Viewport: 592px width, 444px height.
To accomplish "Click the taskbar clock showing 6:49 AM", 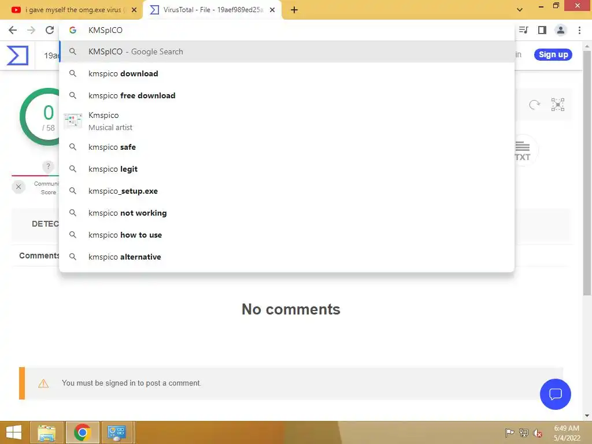I will (x=567, y=433).
